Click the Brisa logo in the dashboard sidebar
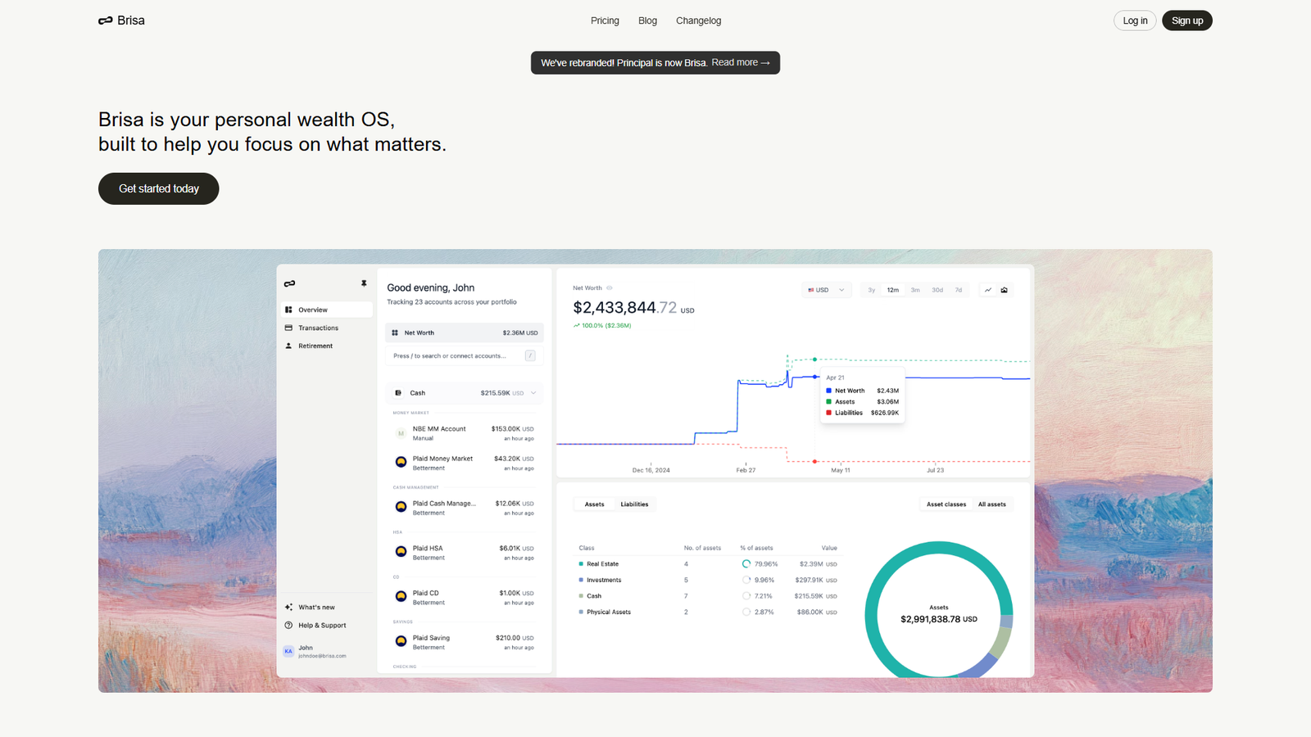 coord(289,283)
